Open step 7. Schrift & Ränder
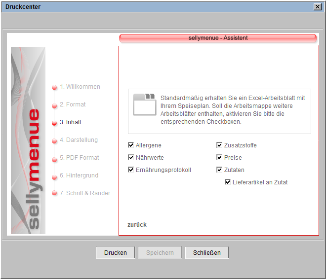Viewport: 326px width, 279px height. [x=85, y=193]
